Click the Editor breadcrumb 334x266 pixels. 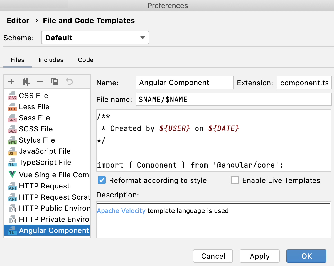[x=18, y=21]
